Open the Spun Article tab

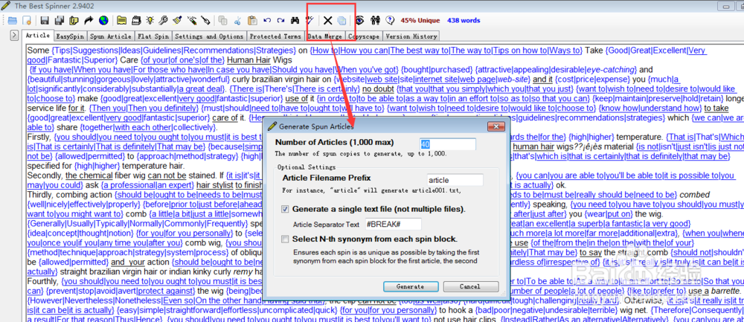click(x=111, y=36)
